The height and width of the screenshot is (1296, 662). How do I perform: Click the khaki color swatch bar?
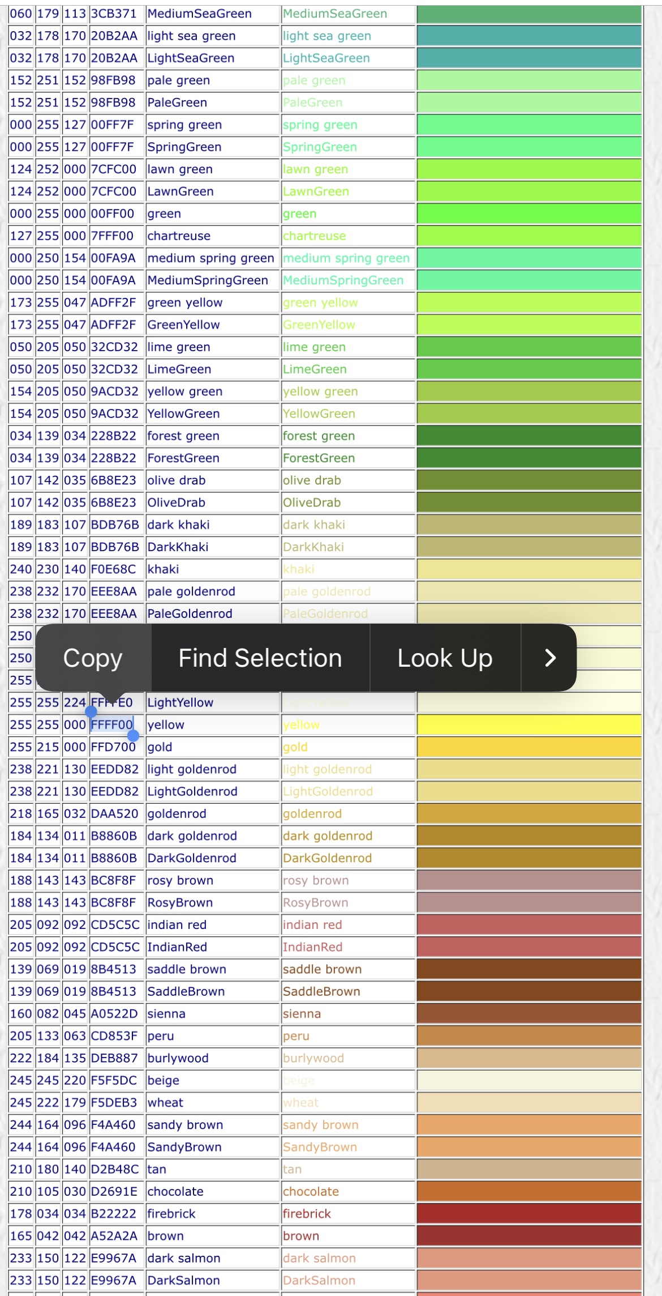click(529, 569)
